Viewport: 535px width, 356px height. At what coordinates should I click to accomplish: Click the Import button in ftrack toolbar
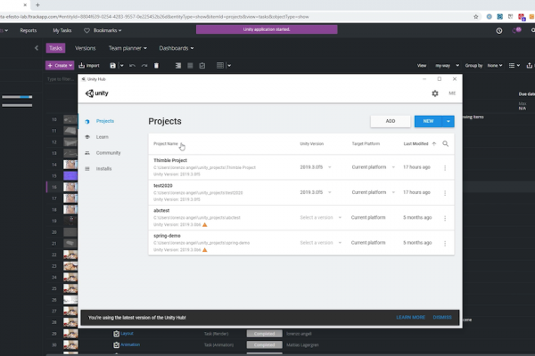(x=89, y=65)
